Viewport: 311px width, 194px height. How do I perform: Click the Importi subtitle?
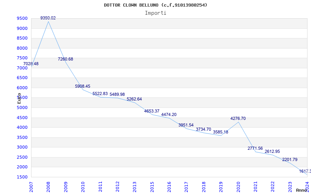pyautogui.click(x=155, y=13)
